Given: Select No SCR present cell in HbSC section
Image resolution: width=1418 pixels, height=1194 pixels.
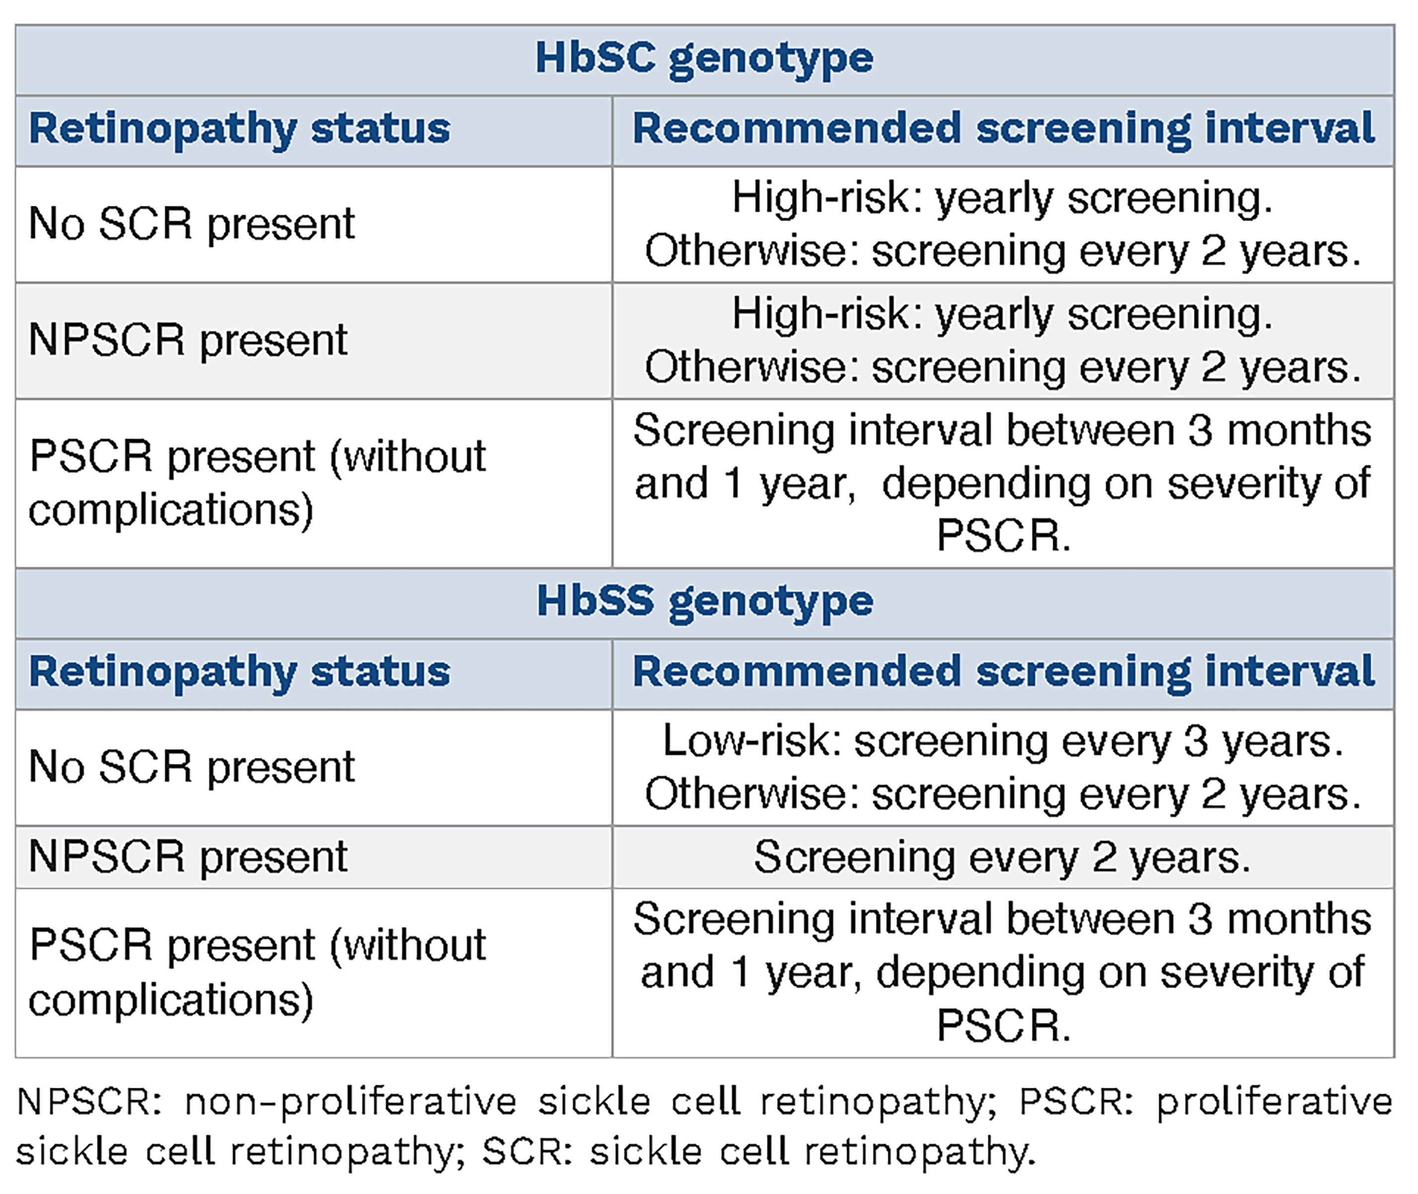Looking at the screenshot, I should [x=192, y=223].
